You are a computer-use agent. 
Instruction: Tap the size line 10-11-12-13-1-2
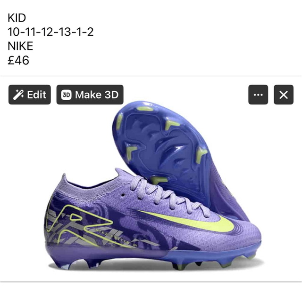tap(50, 32)
